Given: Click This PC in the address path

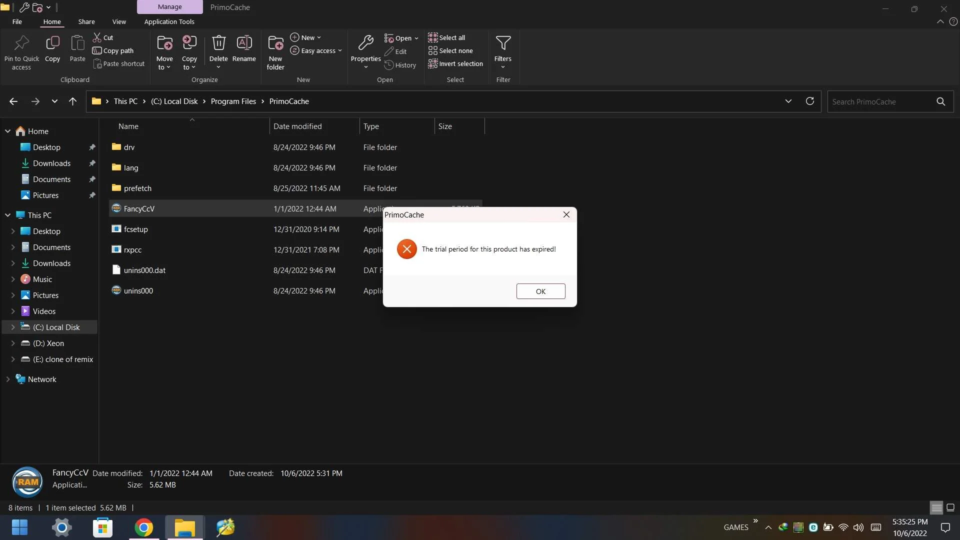Looking at the screenshot, I should click(x=125, y=101).
